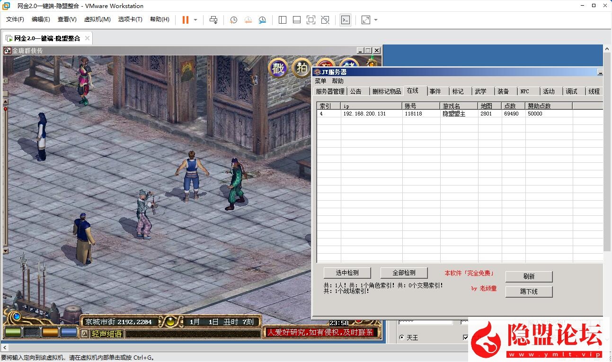Click the green vitality bar in the HUD
The image size is (612, 362).
(x=12, y=331)
